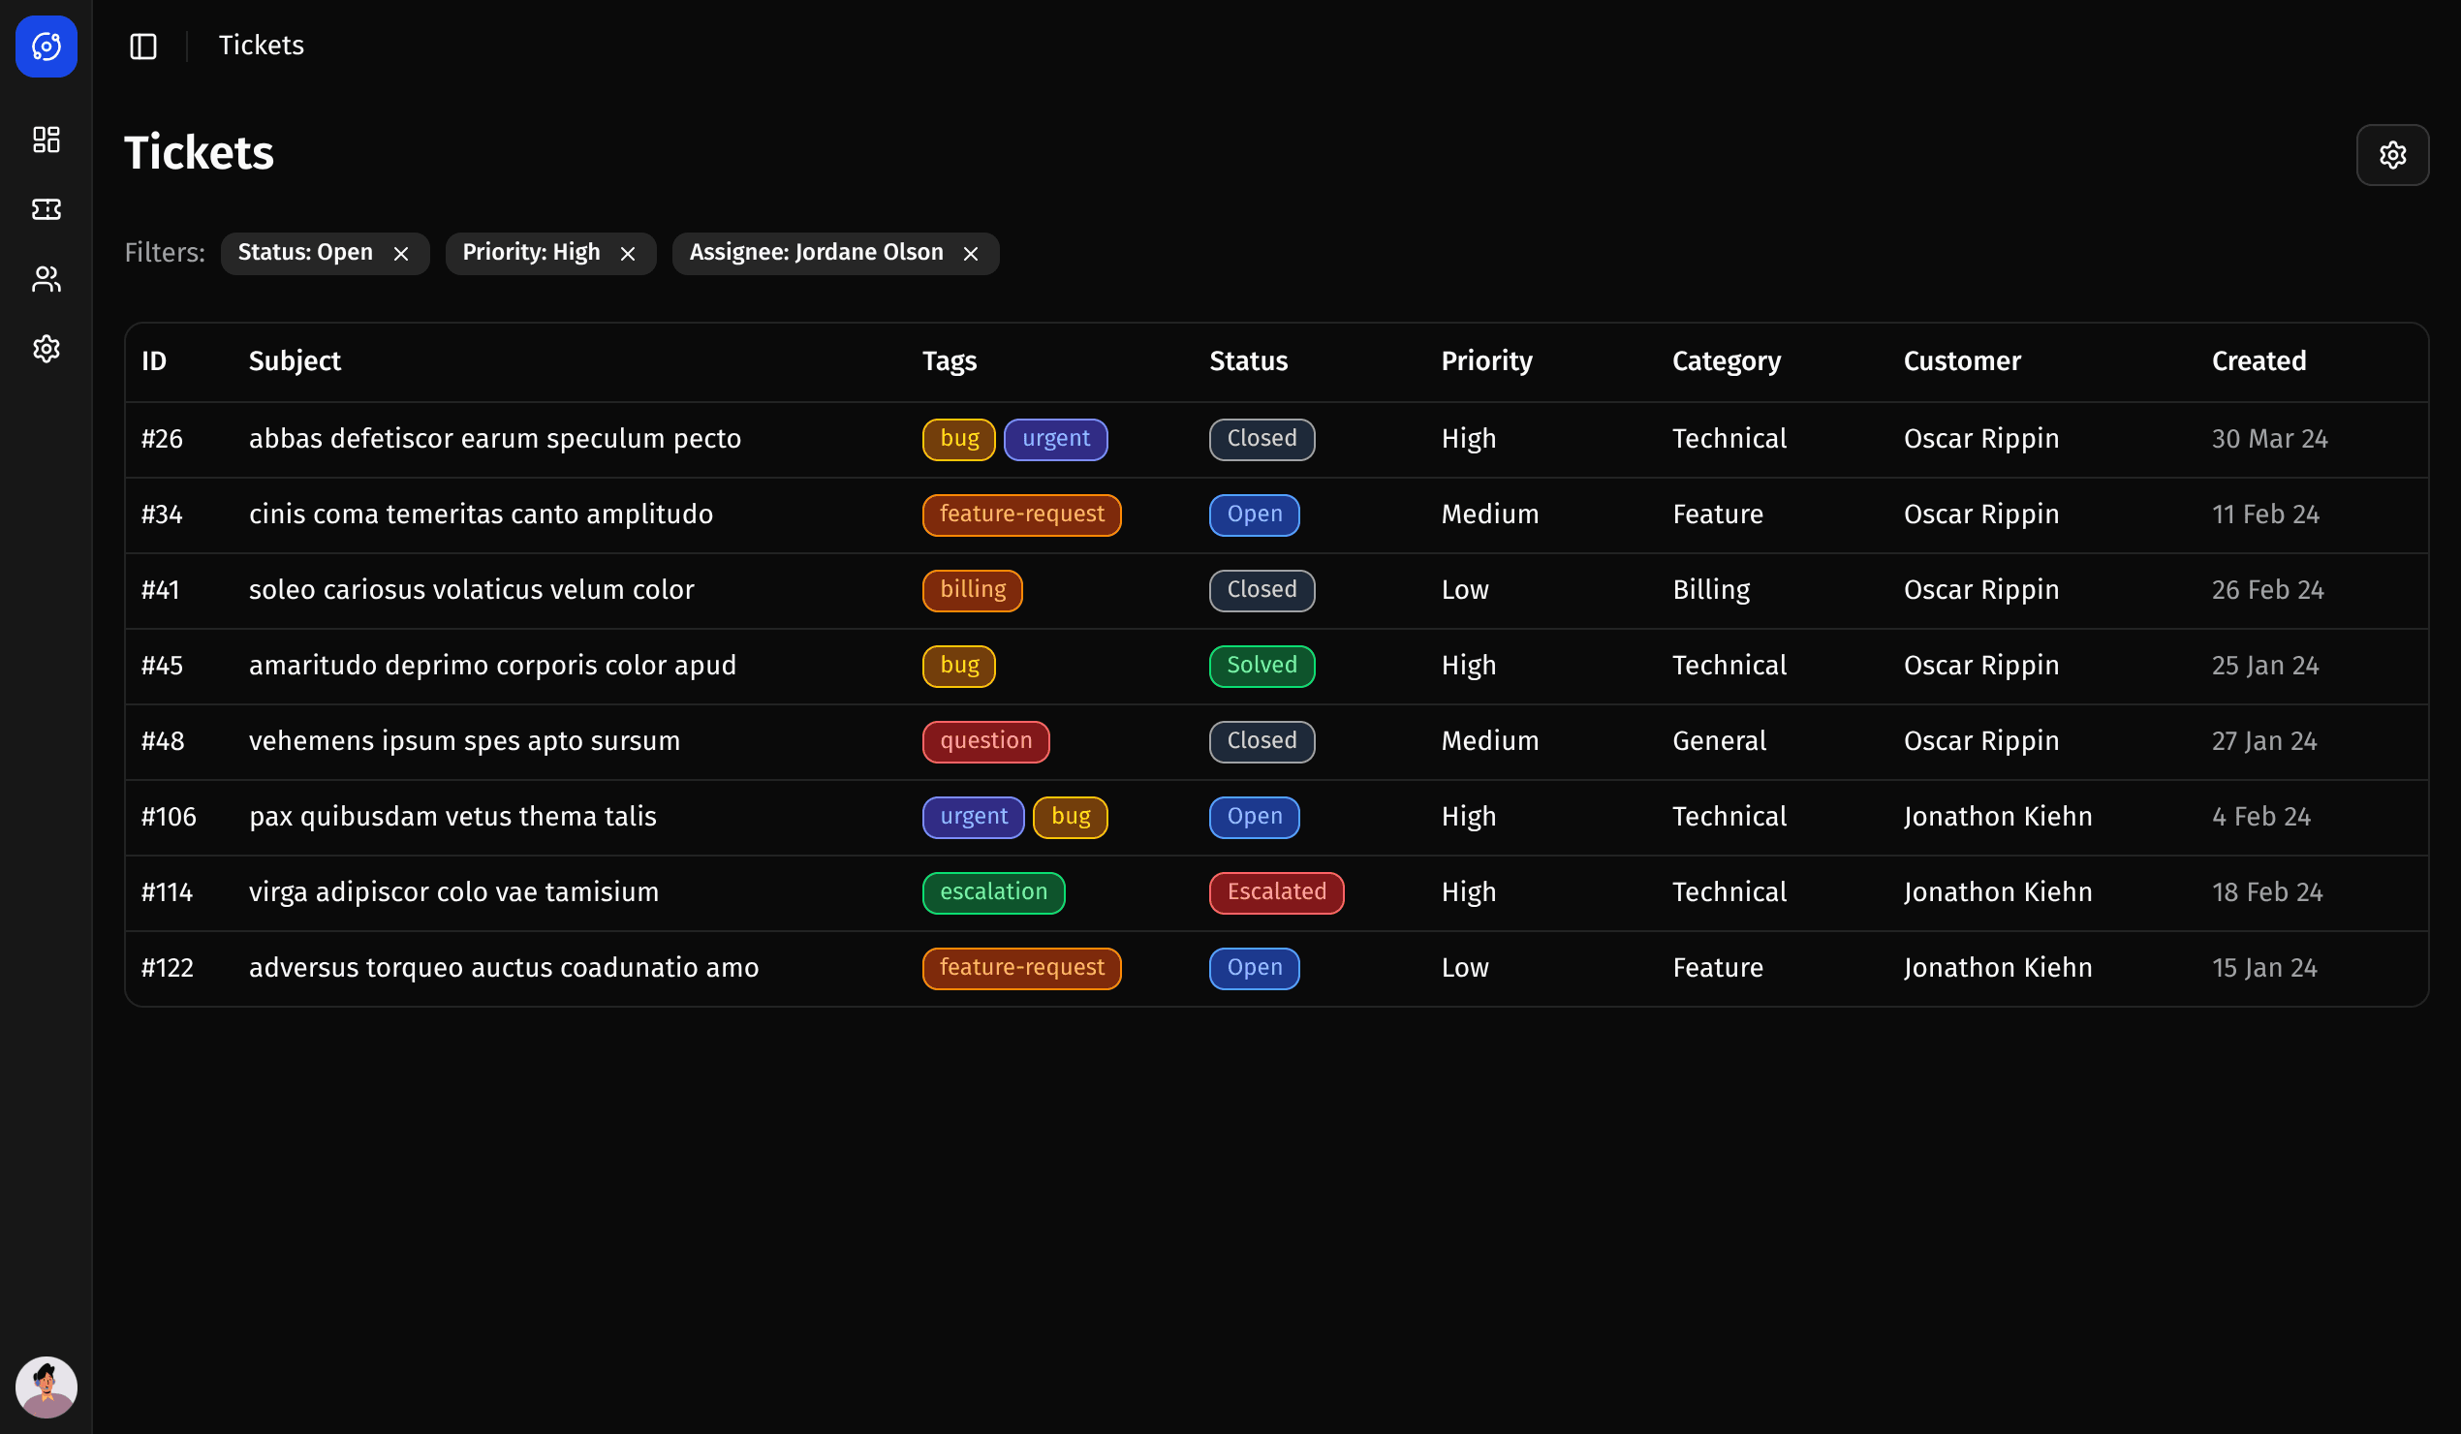This screenshot has width=2461, height=1434.
Task: Remove the Priority: High filter
Action: pyautogui.click(x=628, y=253)
